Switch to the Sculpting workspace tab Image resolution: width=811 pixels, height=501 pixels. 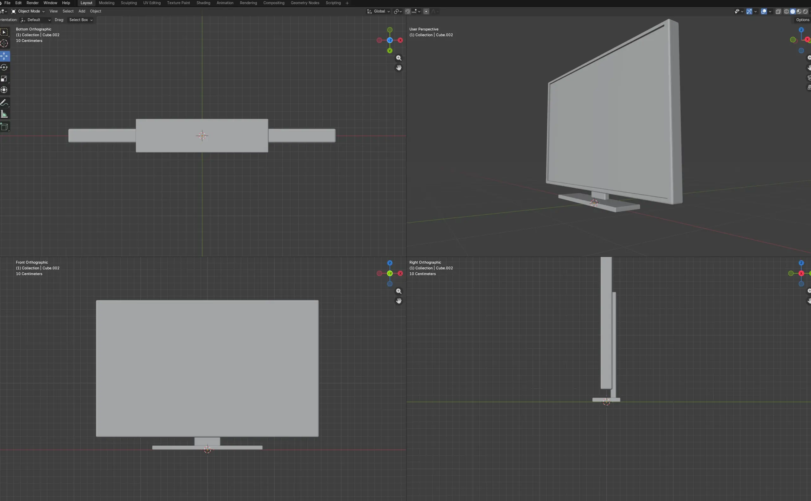tap(129, 3)
